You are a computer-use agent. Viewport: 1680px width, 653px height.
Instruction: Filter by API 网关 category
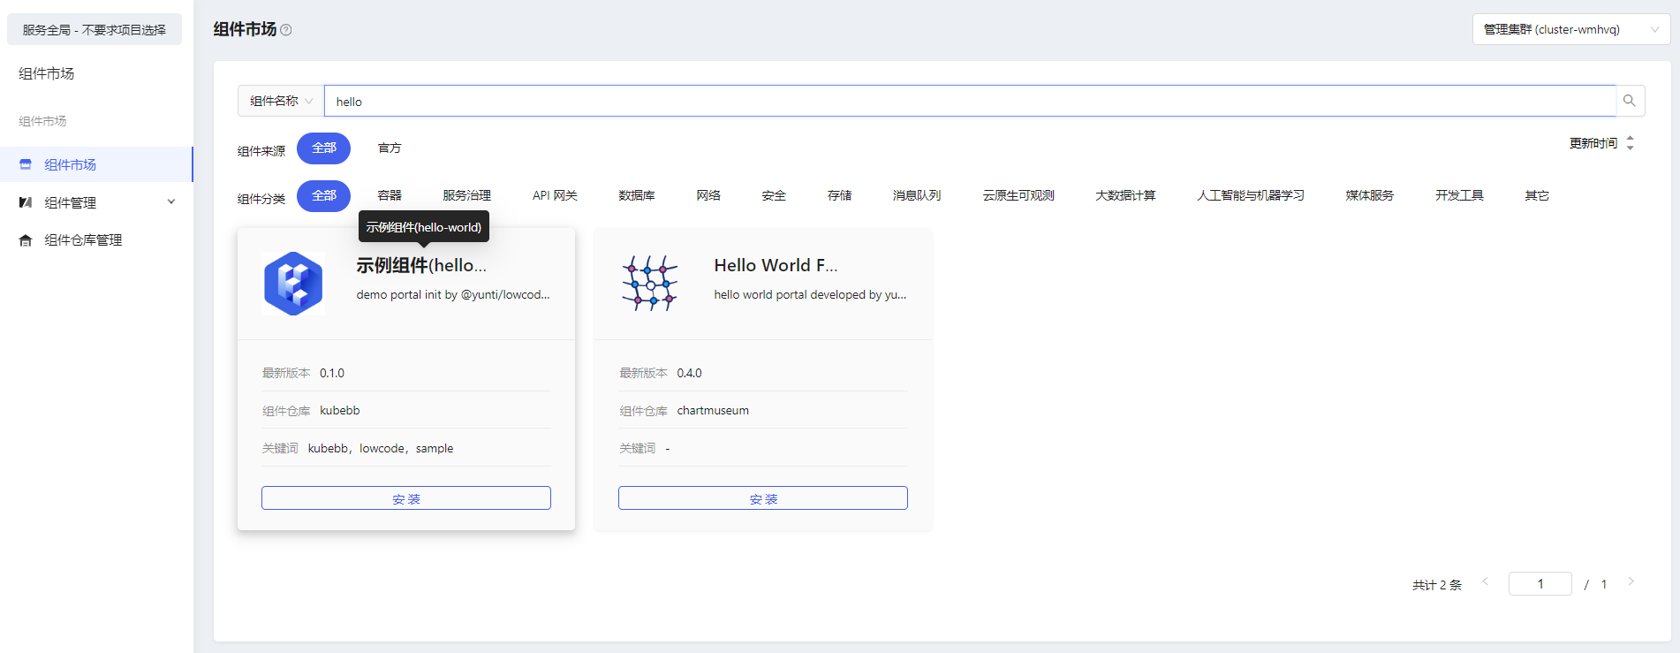point(555,195)
